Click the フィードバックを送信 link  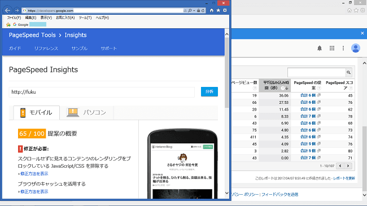pos(279,195)
